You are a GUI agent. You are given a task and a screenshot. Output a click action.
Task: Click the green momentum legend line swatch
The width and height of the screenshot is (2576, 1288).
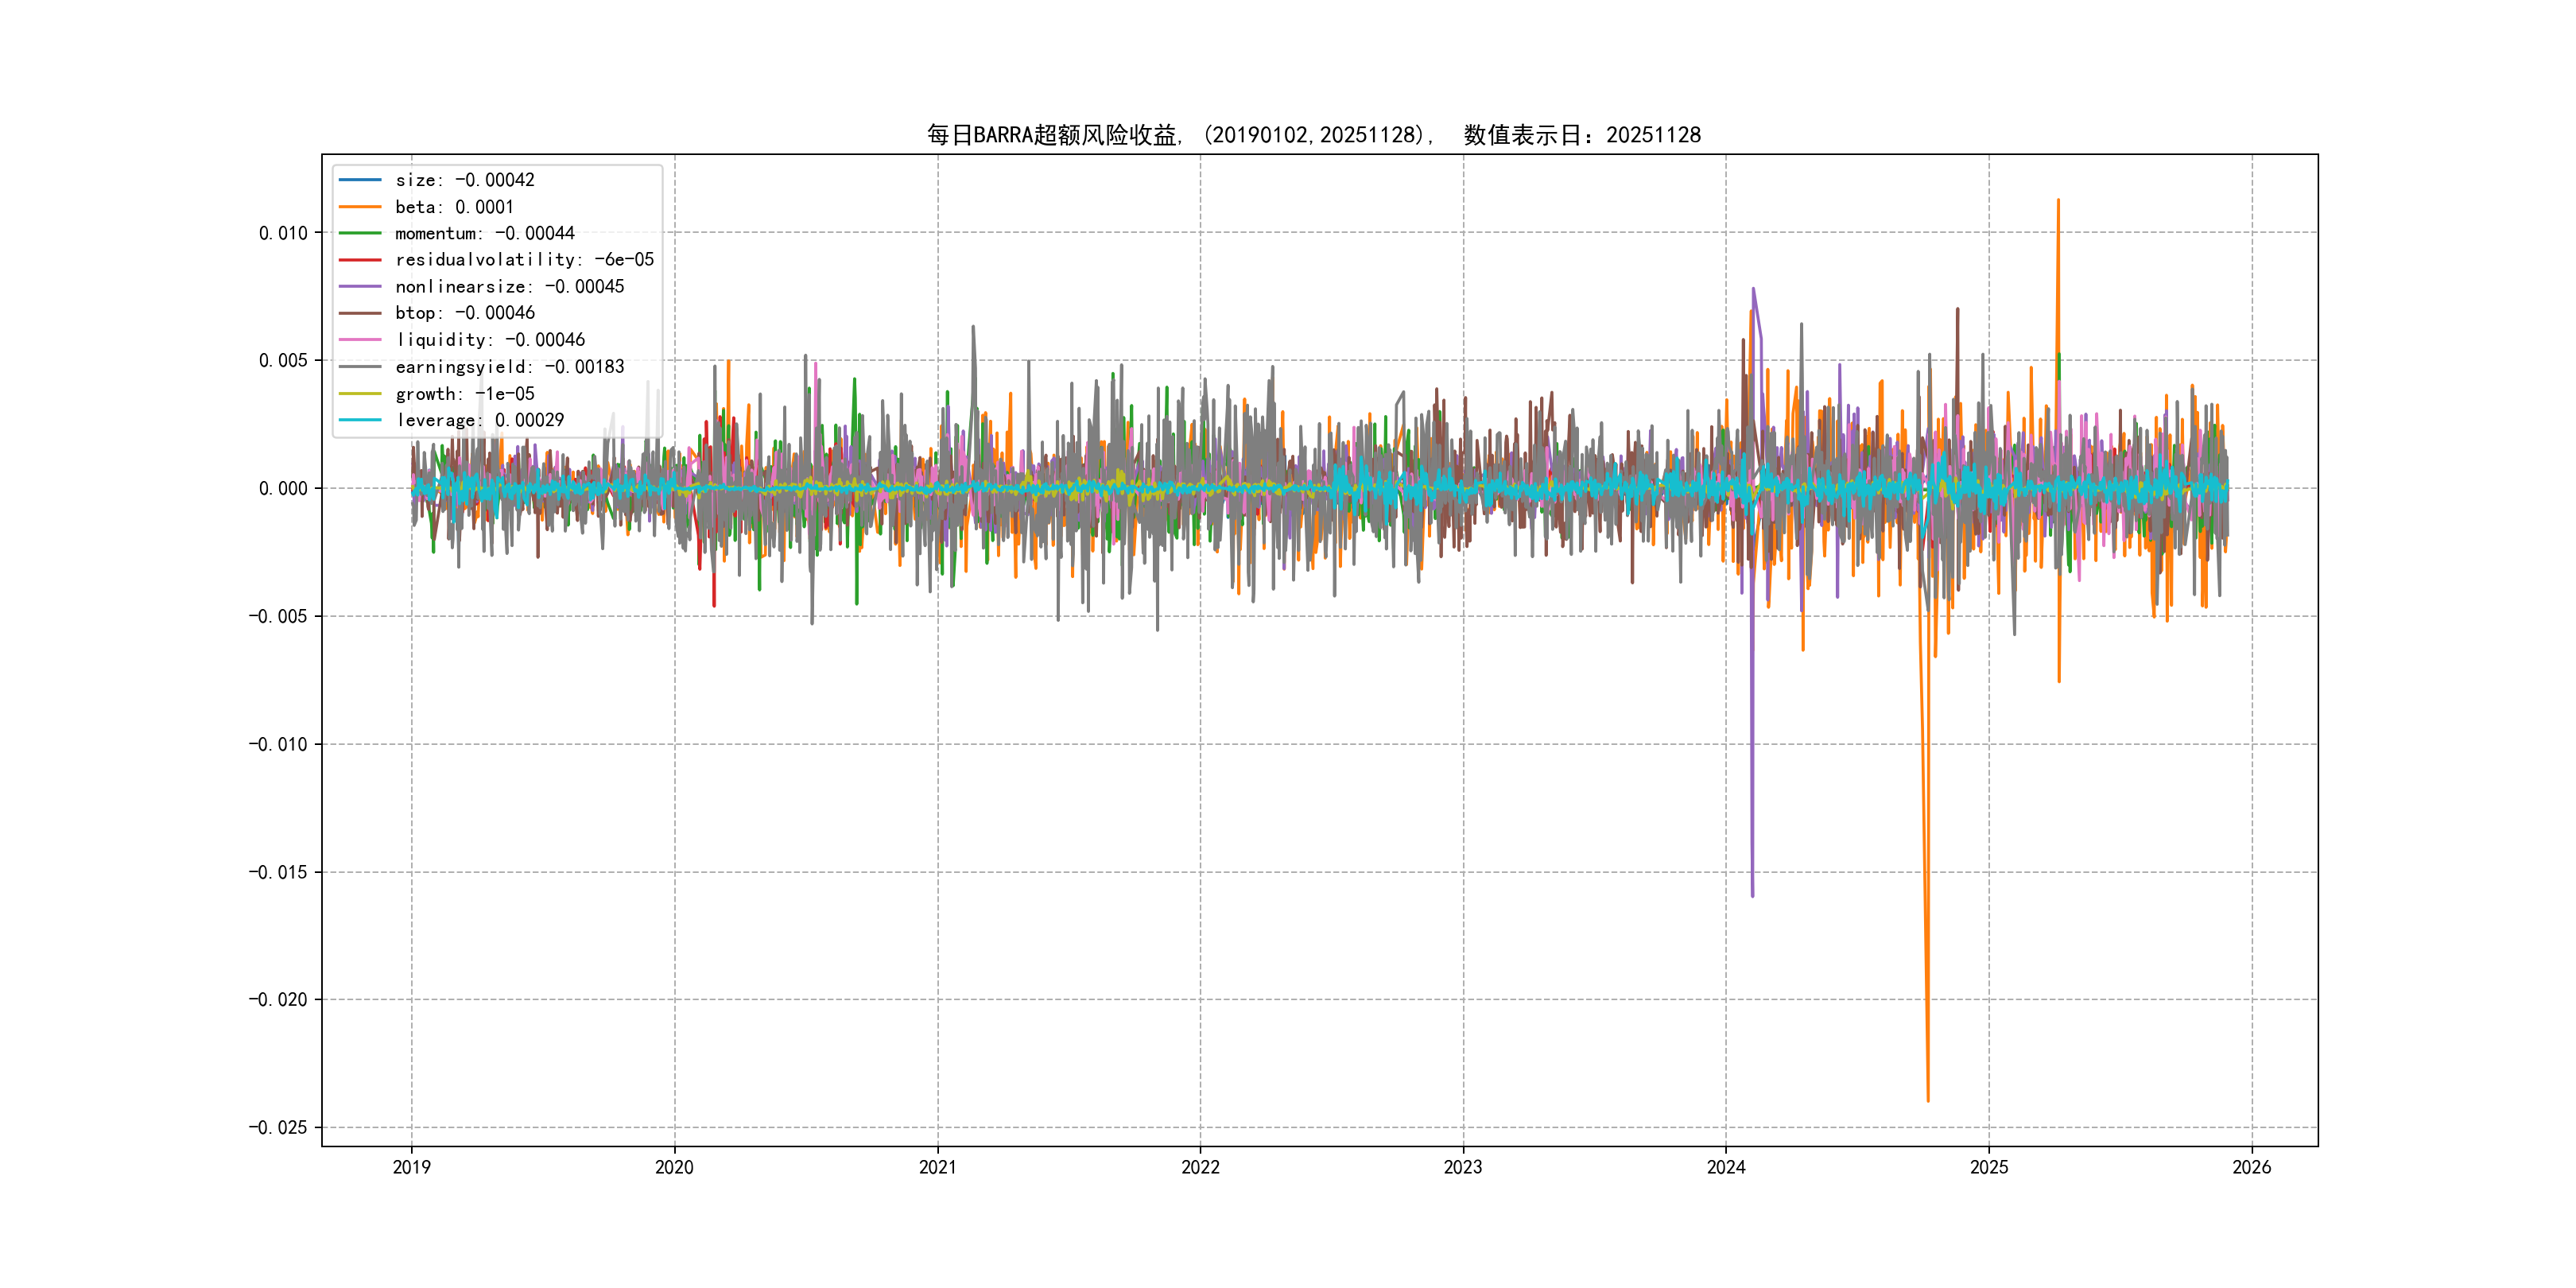(x=360, y=233)
